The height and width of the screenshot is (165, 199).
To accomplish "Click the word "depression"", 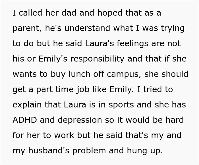I will 80,120.
